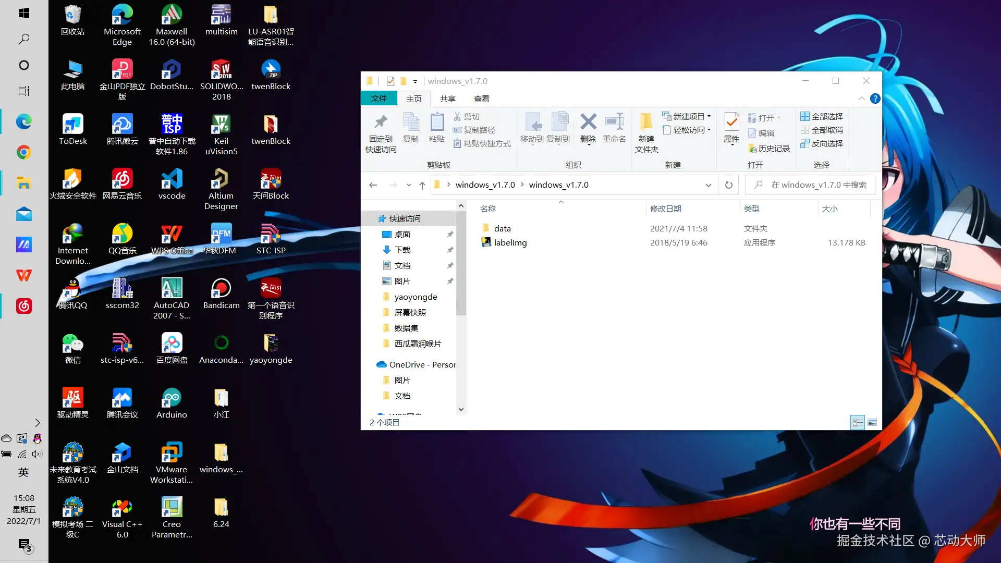Collapse the ribbon with chevron

pos(861,99)
